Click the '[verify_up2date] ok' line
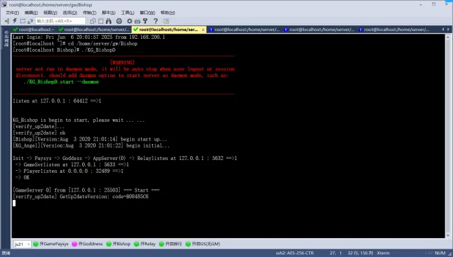Viewport: 453px width, 257px height. 39,133
